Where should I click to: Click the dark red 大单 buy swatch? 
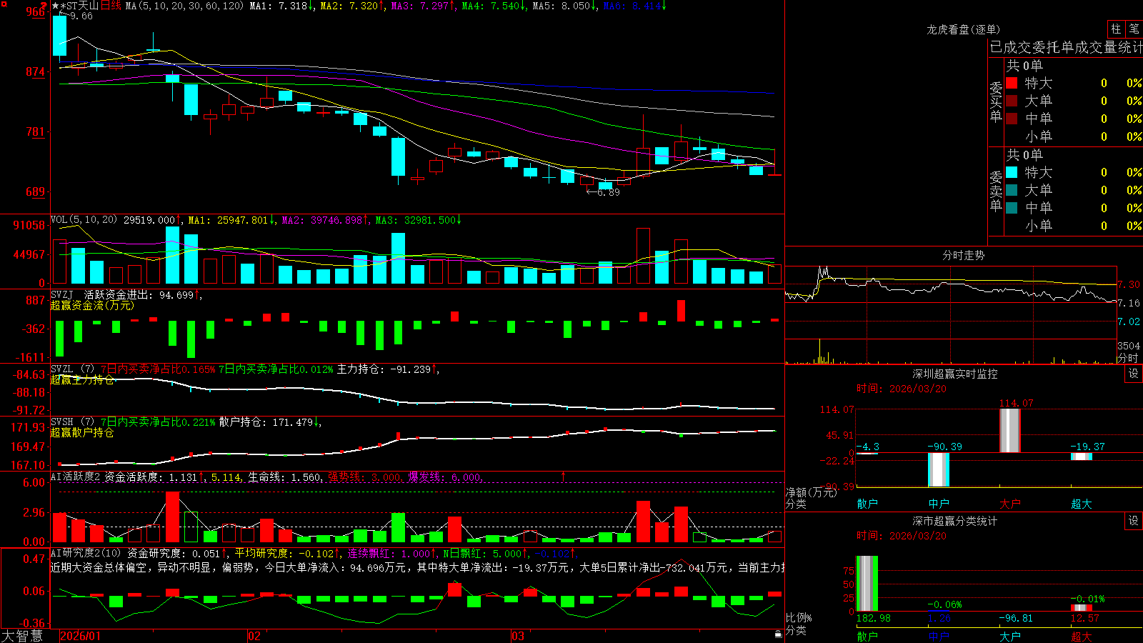pyautogui.click(x=1012, y=101)
